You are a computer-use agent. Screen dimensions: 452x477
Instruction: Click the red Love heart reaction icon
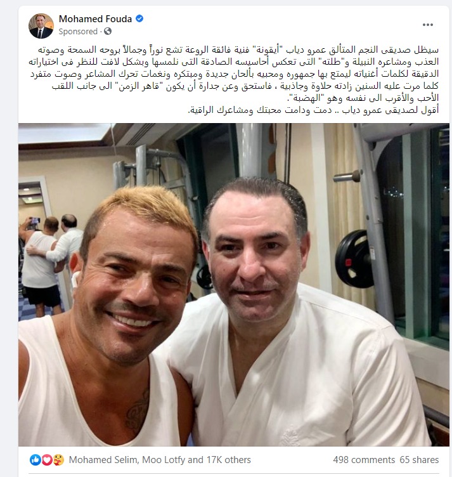tap(46, 460)
